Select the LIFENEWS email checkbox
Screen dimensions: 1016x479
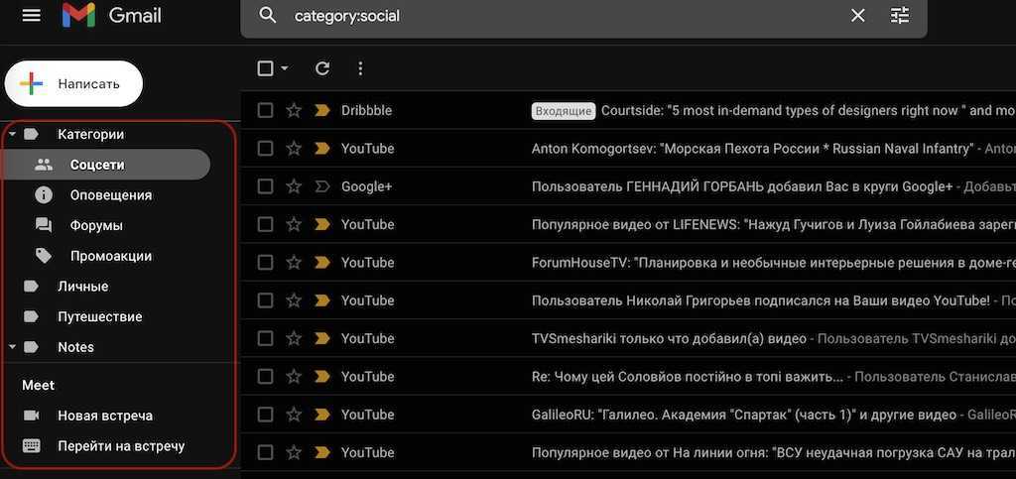[265, 224]
